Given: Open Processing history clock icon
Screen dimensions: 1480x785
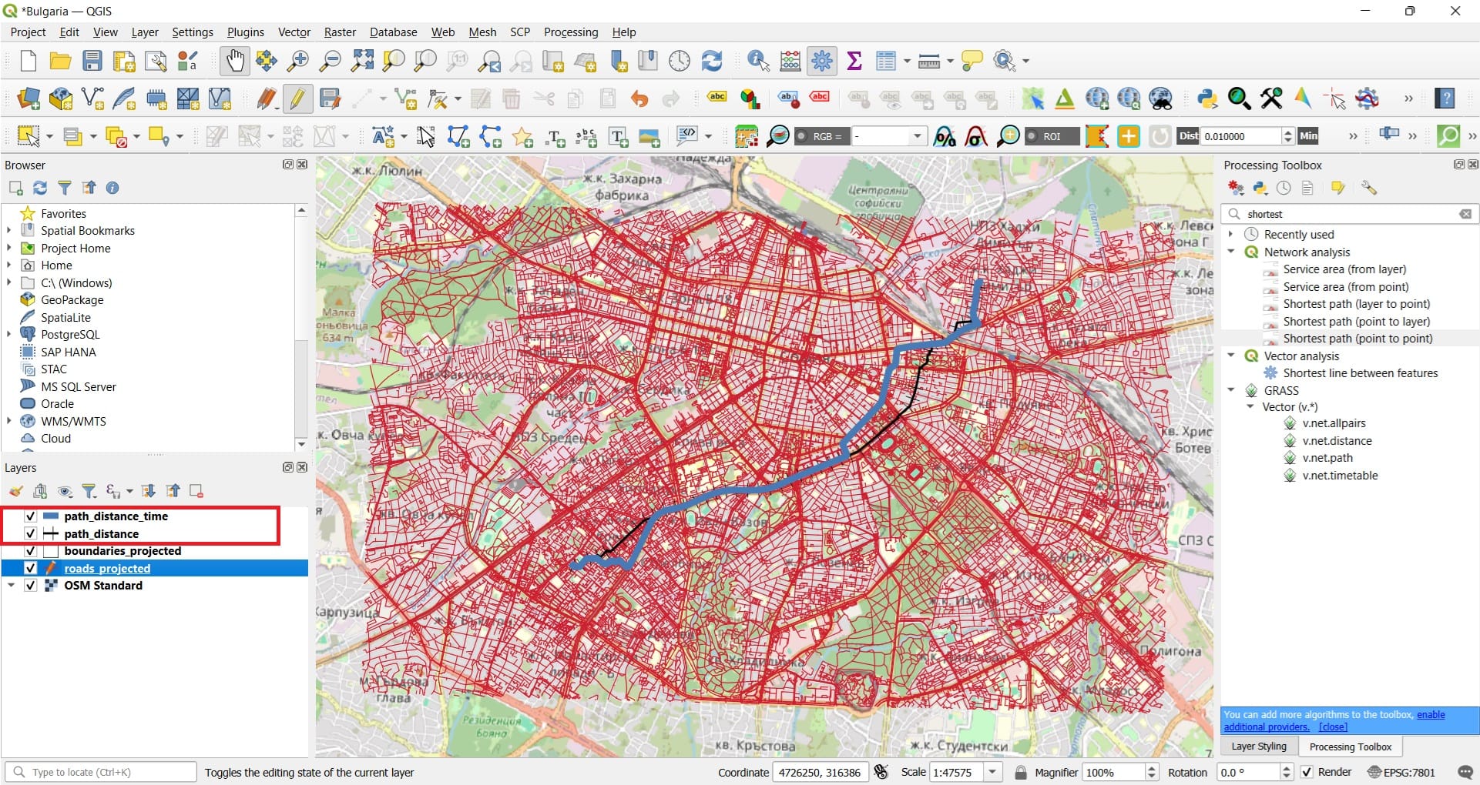Looking at the screenshot, I should click(1284, 188).
